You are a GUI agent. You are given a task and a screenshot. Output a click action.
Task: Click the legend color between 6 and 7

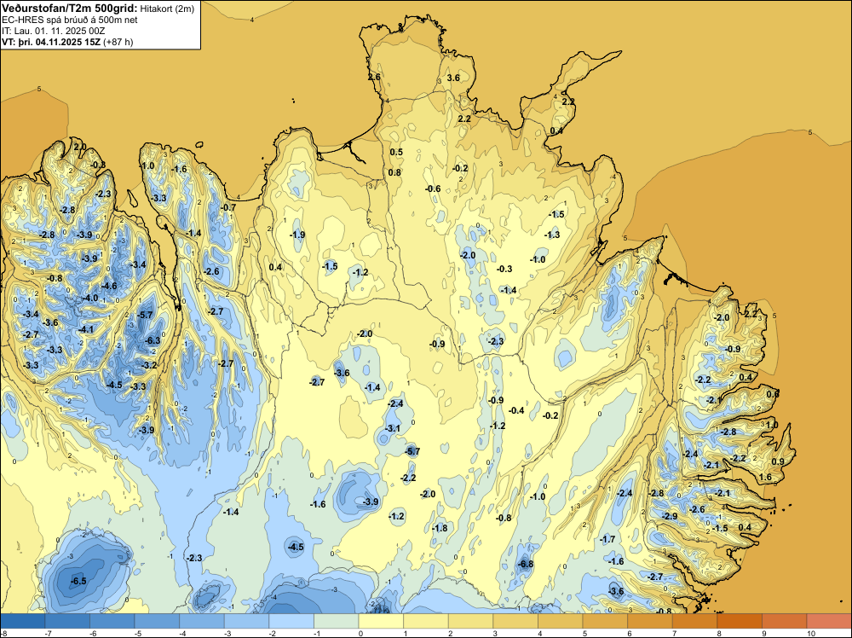[x=649, y=621]
